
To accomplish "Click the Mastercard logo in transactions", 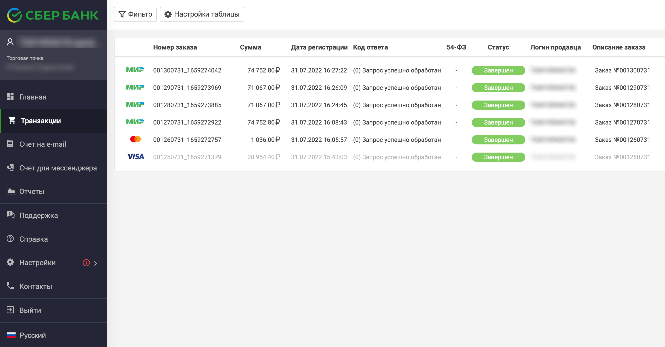I will click(135, 139).
